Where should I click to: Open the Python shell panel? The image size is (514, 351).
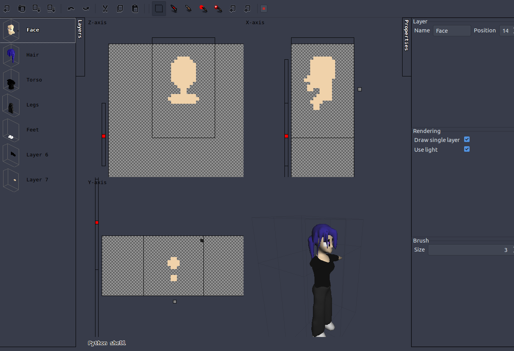(107, 343)
